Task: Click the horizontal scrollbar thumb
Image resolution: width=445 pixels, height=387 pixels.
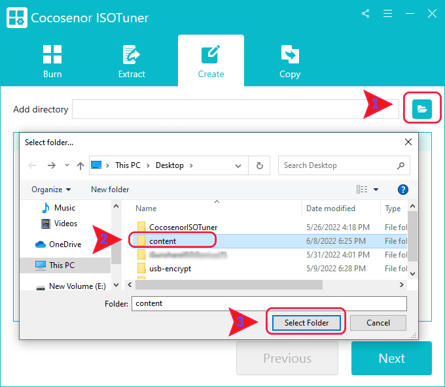Action: (229, 284)
